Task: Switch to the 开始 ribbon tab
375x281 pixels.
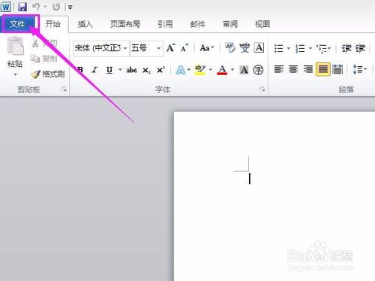Action: pyautogui.click(x=52, y=24)
